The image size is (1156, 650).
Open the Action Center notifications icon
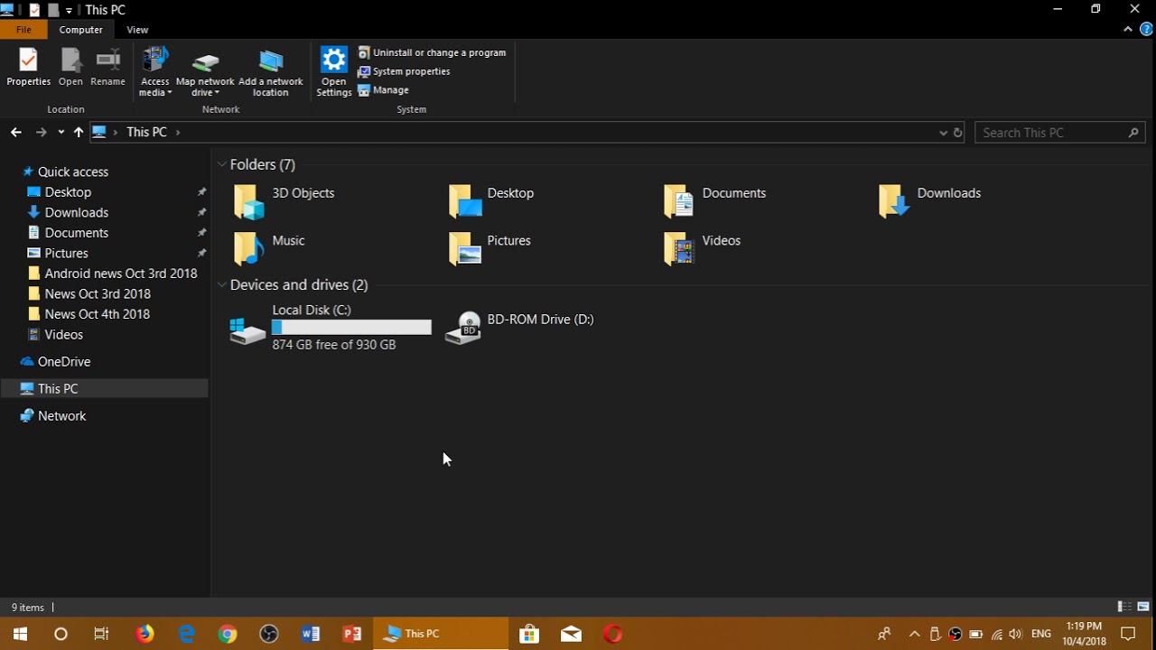(1128, 634)
